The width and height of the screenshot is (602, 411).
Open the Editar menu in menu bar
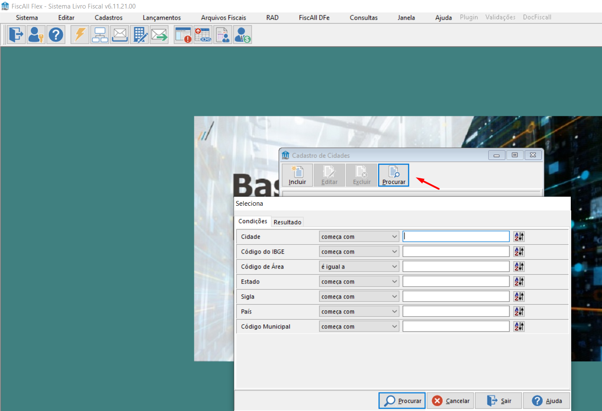(66, 18)
